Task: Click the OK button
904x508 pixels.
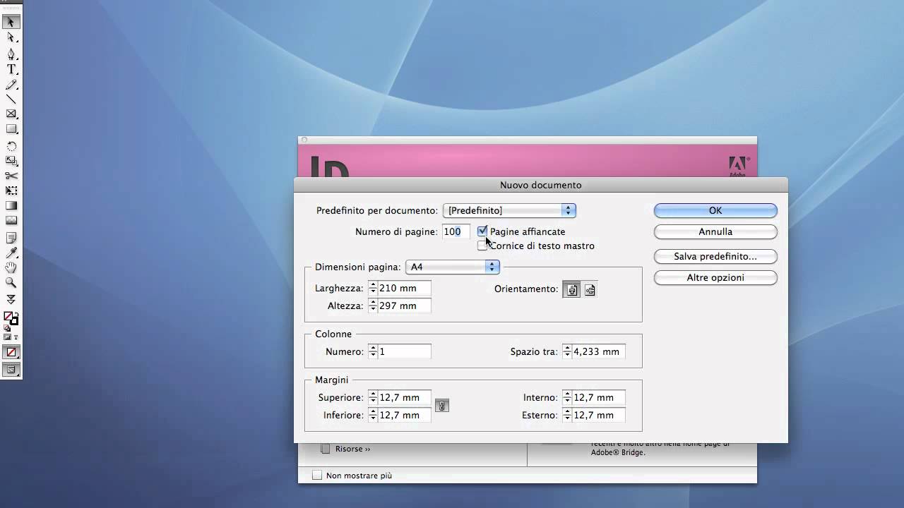Action: (715, 210)
